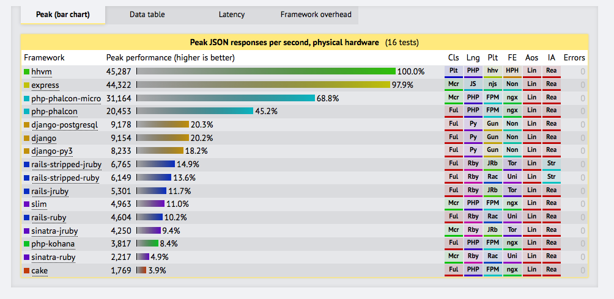Click the Rby language tag in sinatra-ruby row
Screen dimensions: 614x299
pyautogui.click(x=473, y=257)
